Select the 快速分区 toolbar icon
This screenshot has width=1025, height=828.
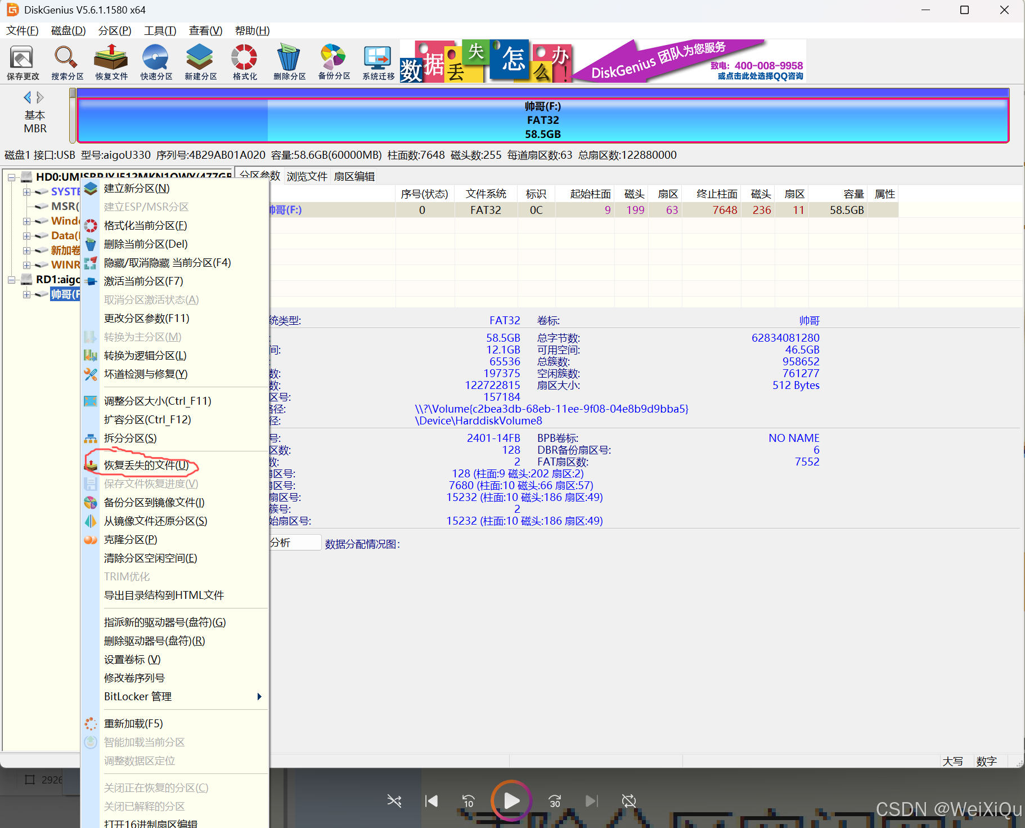point(156,62)
